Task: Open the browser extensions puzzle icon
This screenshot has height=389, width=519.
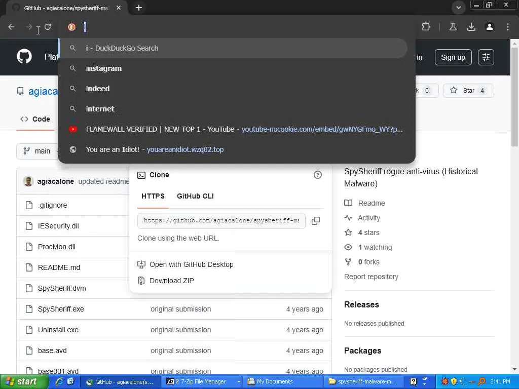Action: pyautogui.click(x=426, y=27)
